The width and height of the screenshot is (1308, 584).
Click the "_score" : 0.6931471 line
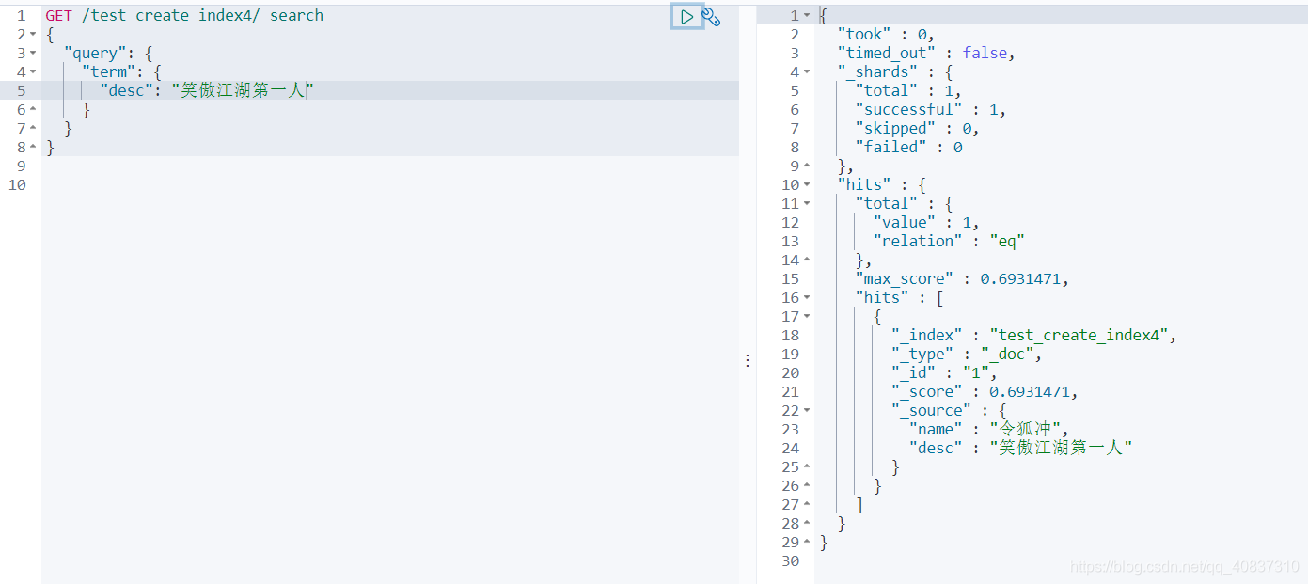[985, 392]
